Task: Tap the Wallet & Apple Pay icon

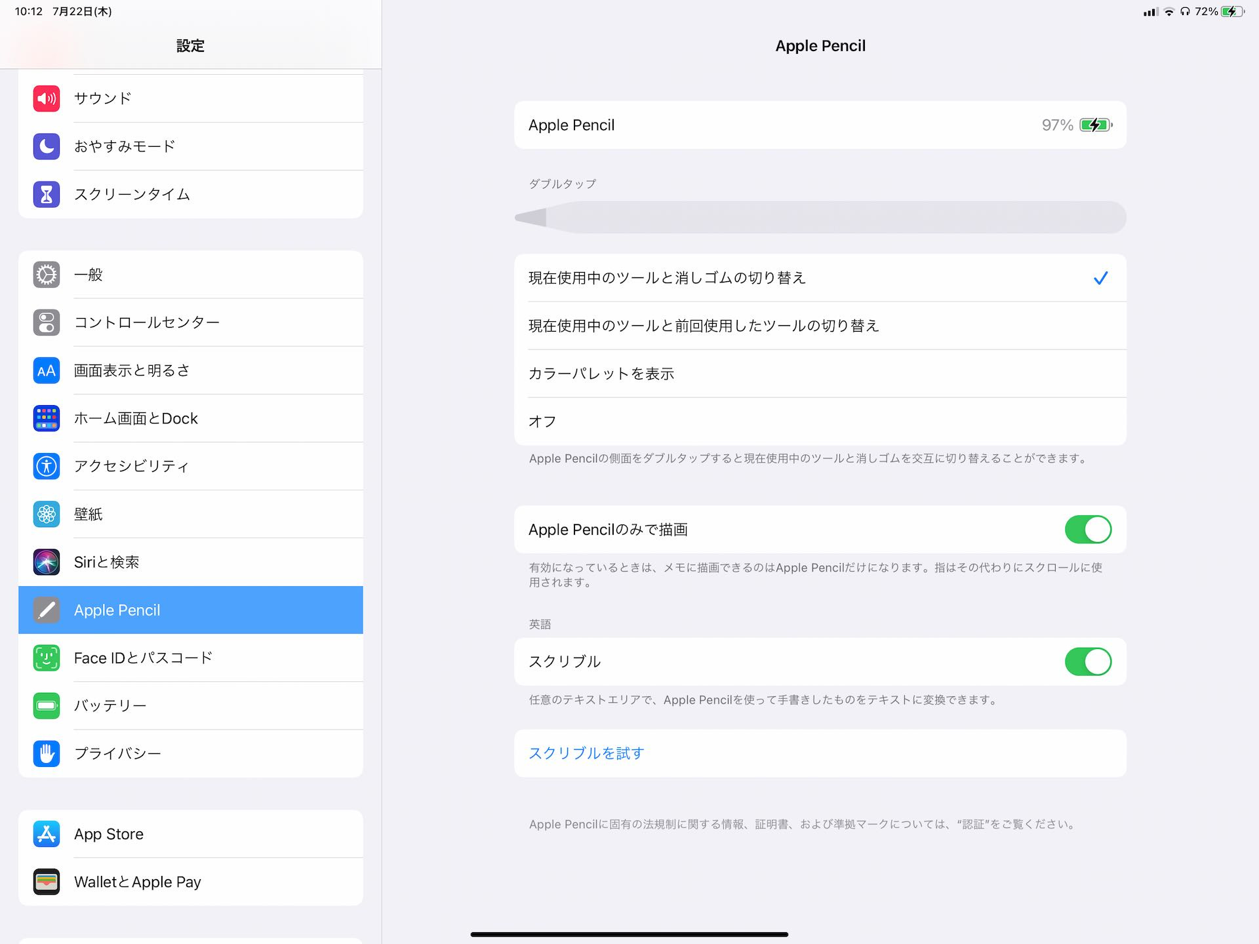Action: pos(47,882)
